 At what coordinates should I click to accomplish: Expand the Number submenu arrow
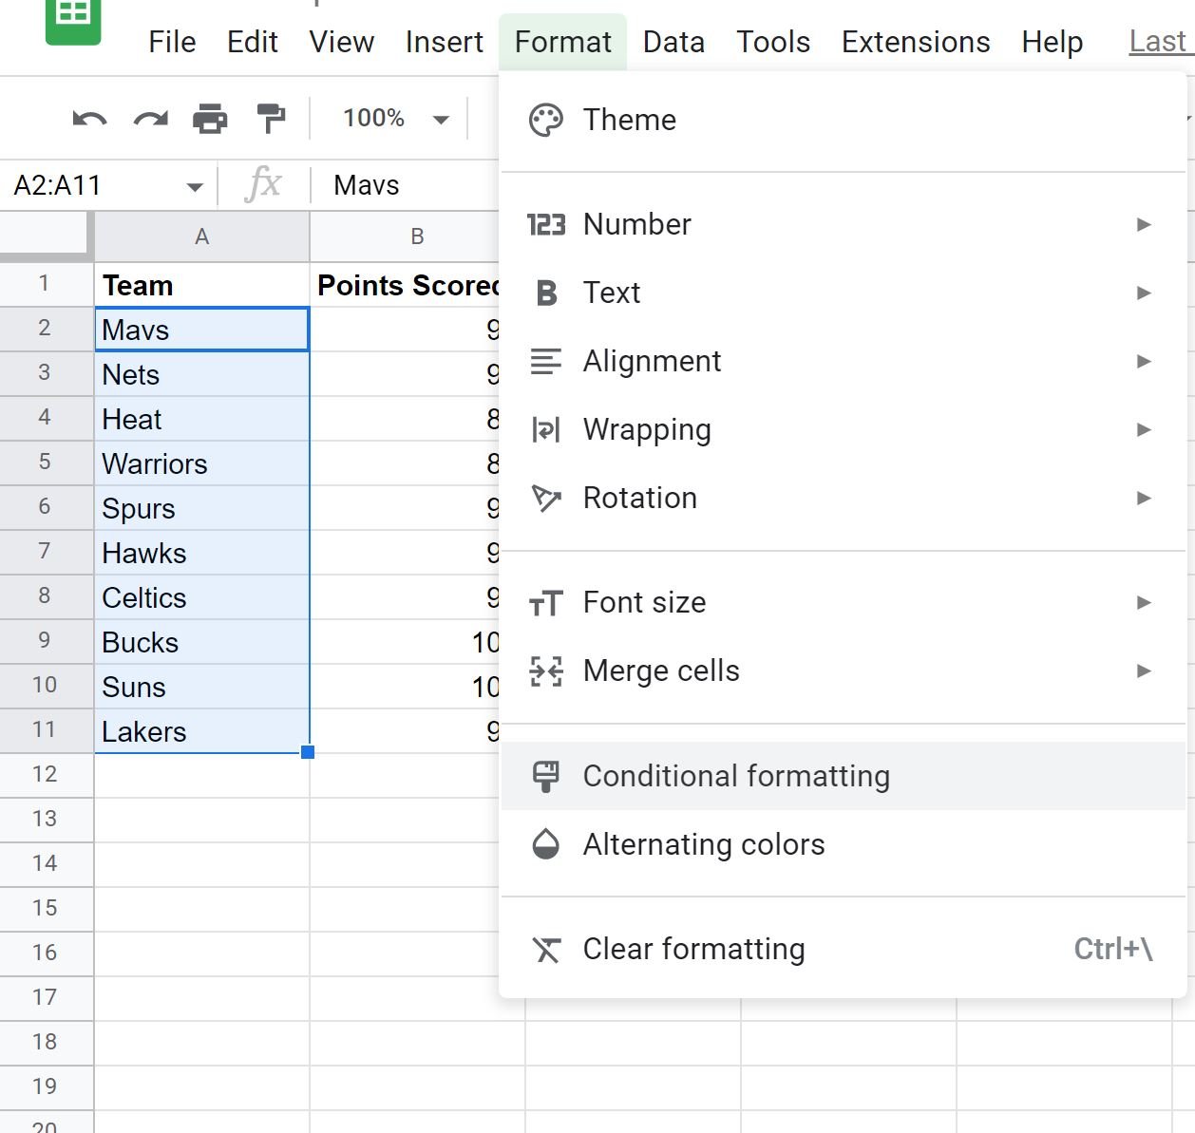[x=1144, y=225]
